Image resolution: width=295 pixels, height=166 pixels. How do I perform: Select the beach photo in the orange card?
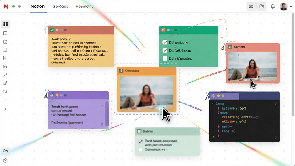click(x=147, y=93)
